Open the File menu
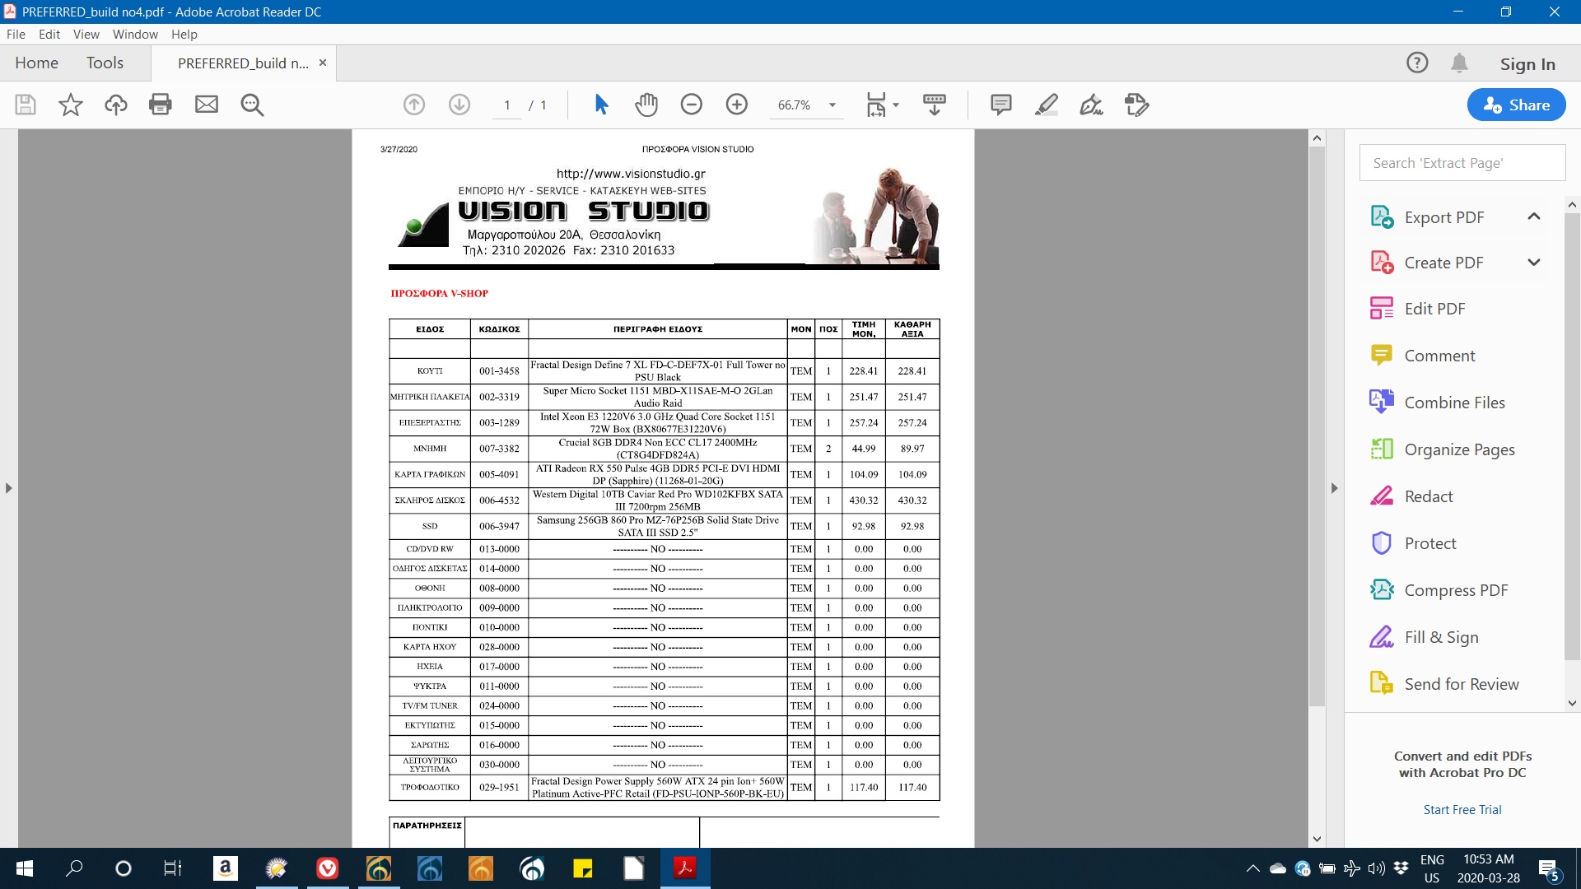The image size is (1581, 889). 16,34
